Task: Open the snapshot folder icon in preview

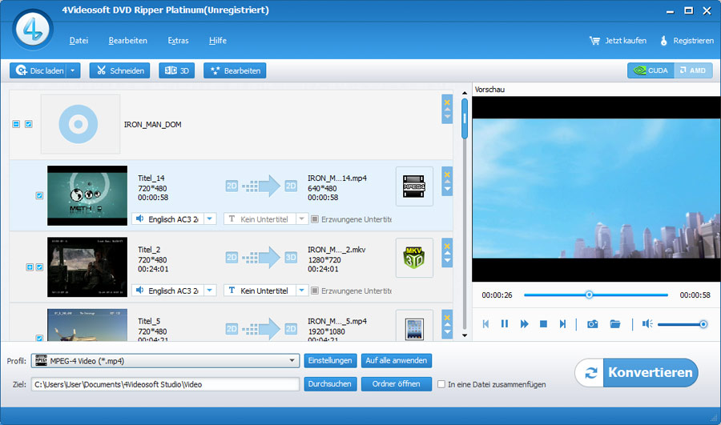Action: point(614,324)
